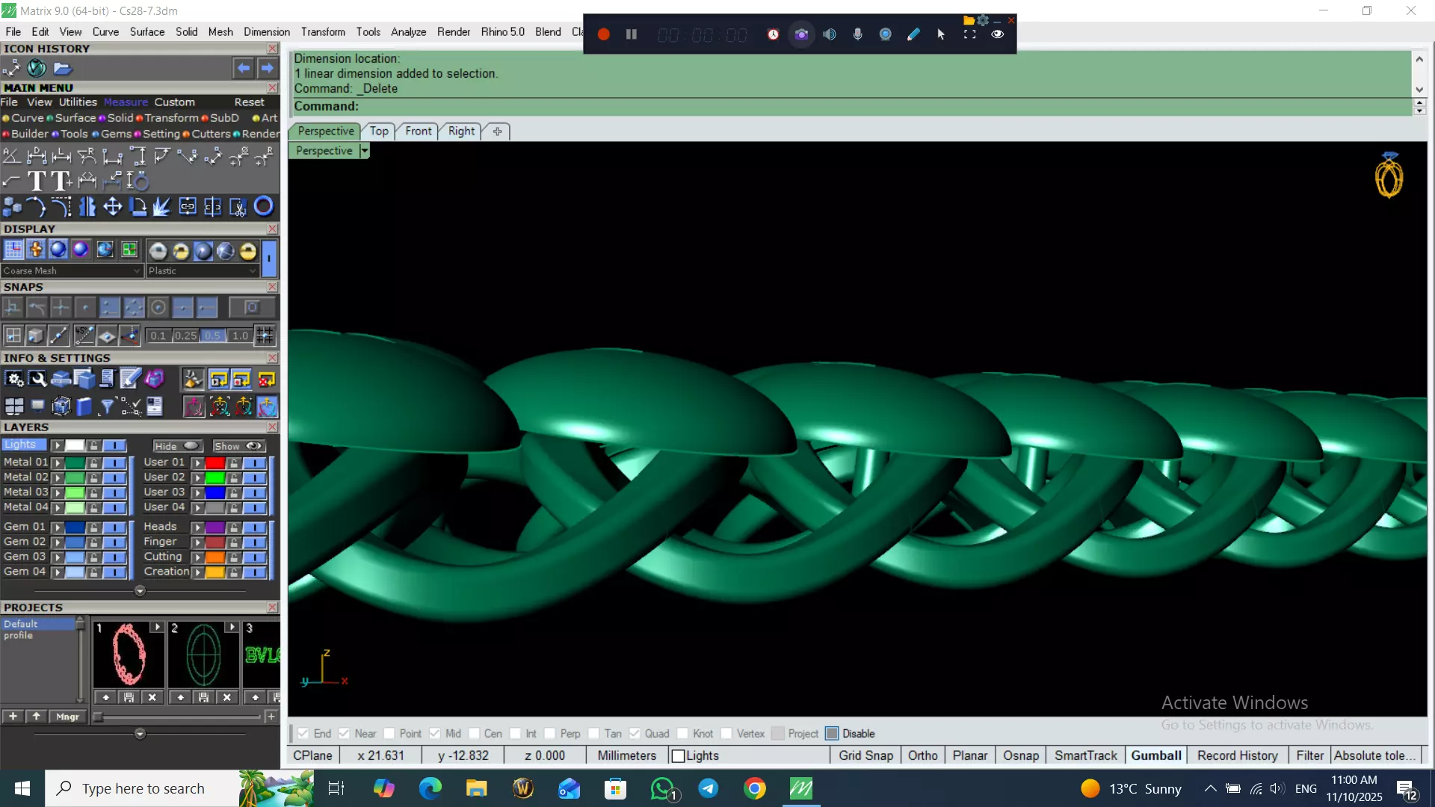The width and height of the screenshot is (1435, 807).
Task: Open the Perspective viewport dropdown arrow
Action: tap(365, 151)
